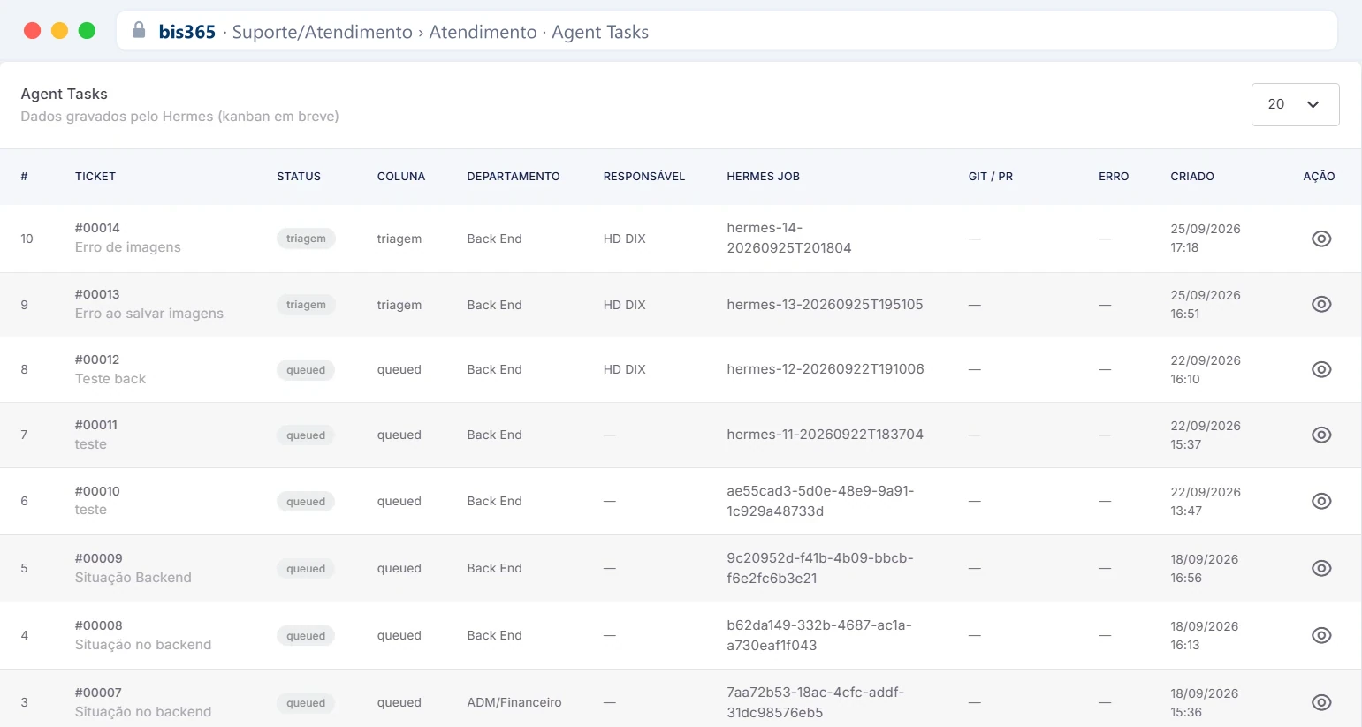This screenshot has height=727, width=1362.
Task: Click ticket title 'Situação Backend'
Action: click(x=133, y=578)
